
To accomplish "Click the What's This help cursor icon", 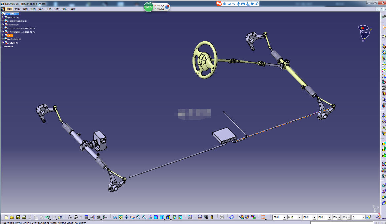I will pos(60,217).
